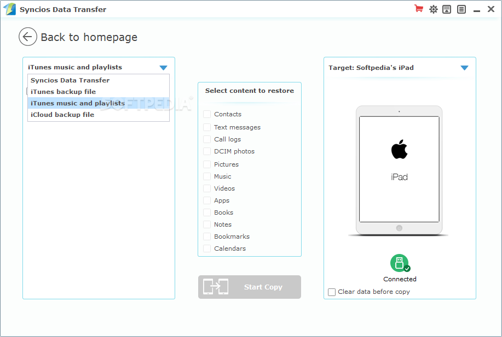Image resolution: width=502 pixels, height=337 pixels.
Task: Check the Bookmarks checkbox
Action: [x=207, y=237]
